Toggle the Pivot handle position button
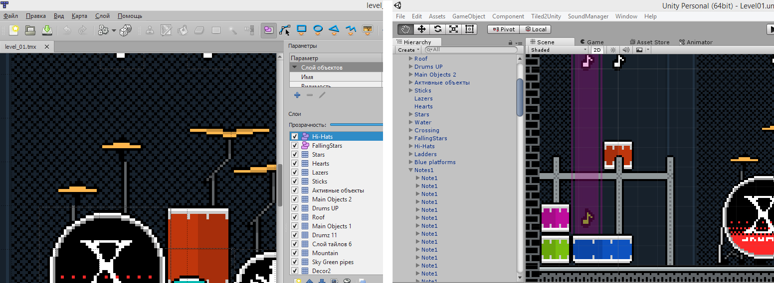 [x=504, y=29]
